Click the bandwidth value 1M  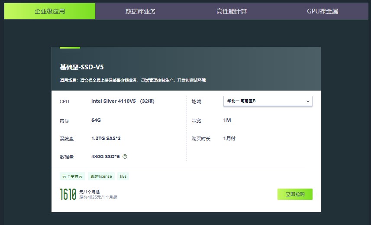pos(227,120)
